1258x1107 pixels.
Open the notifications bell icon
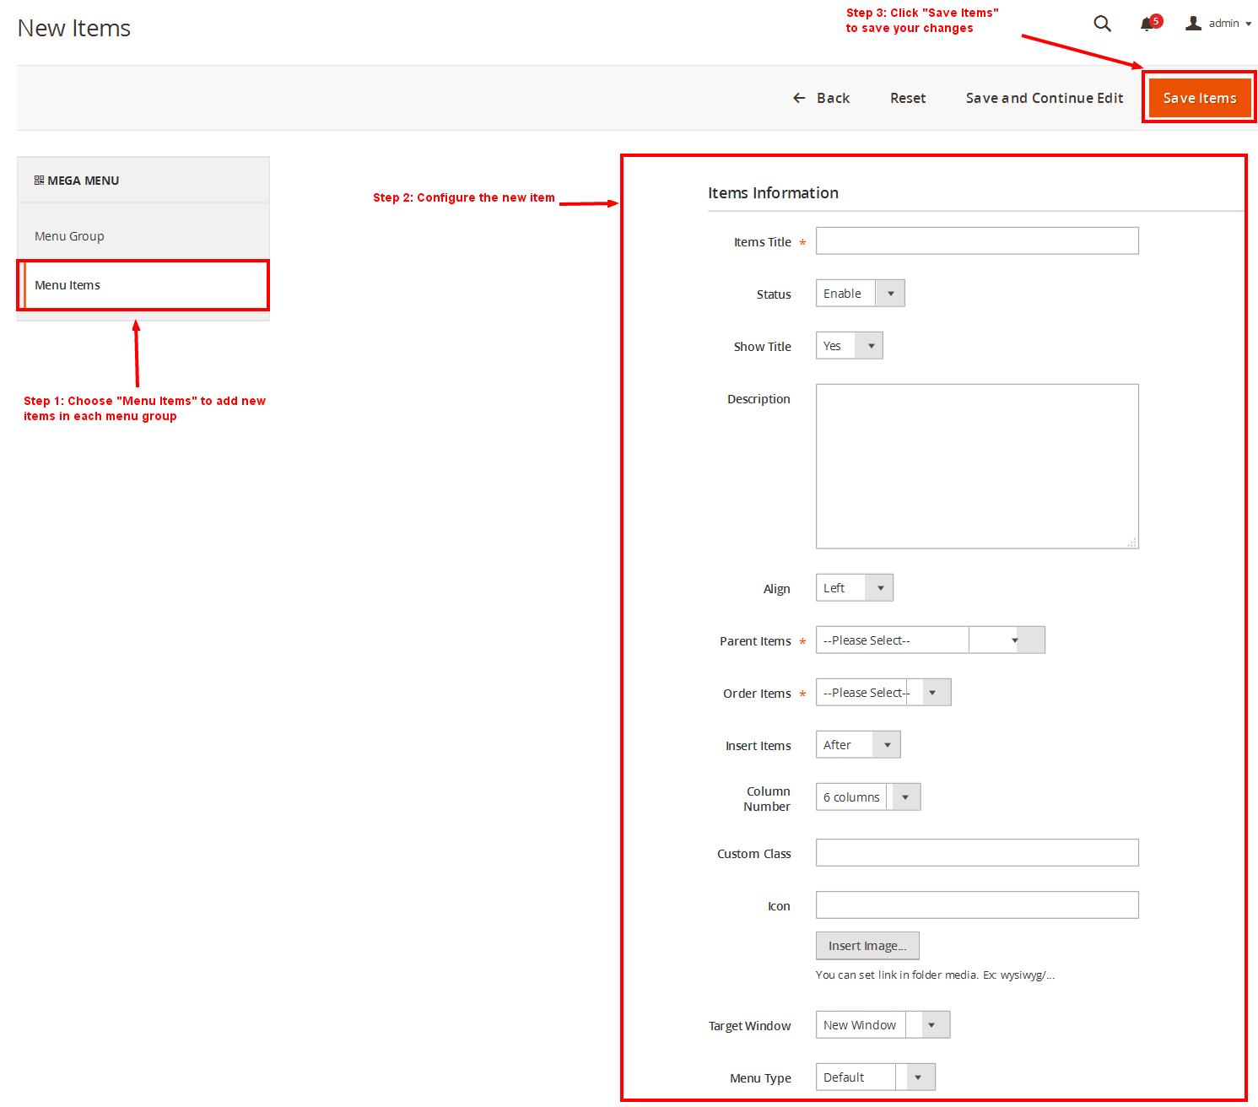pyautogui.click(x=1147, y=24)
